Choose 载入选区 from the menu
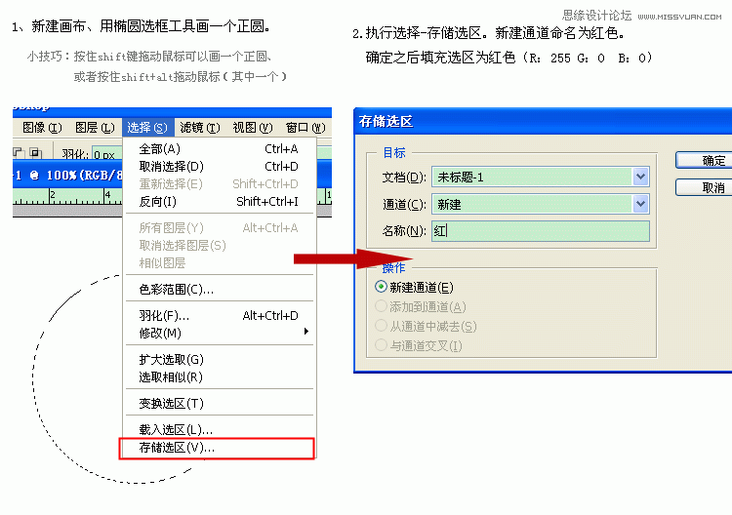Image resolution: width=732 pixels, height=515 pixels. (x=176, y=429)
